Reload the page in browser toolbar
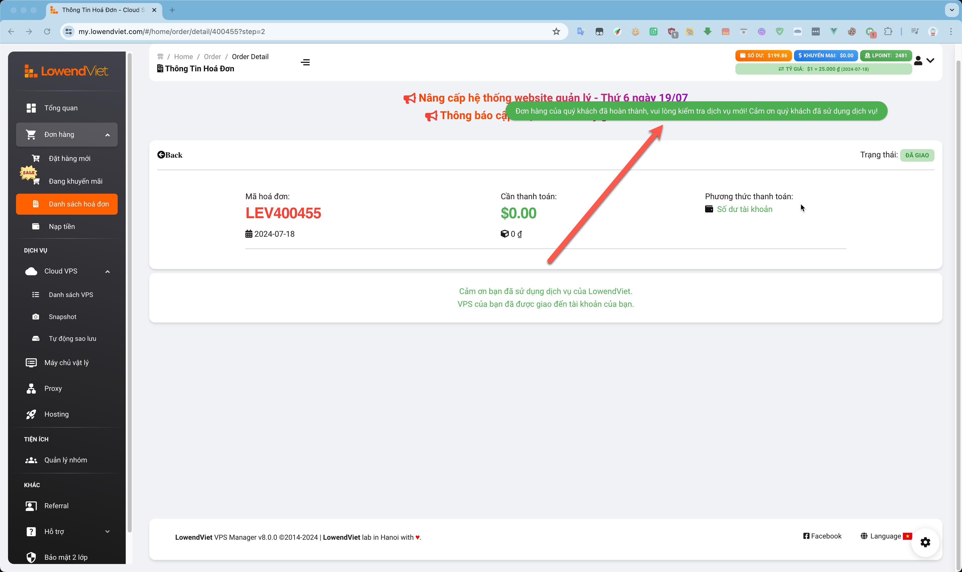 47,32
